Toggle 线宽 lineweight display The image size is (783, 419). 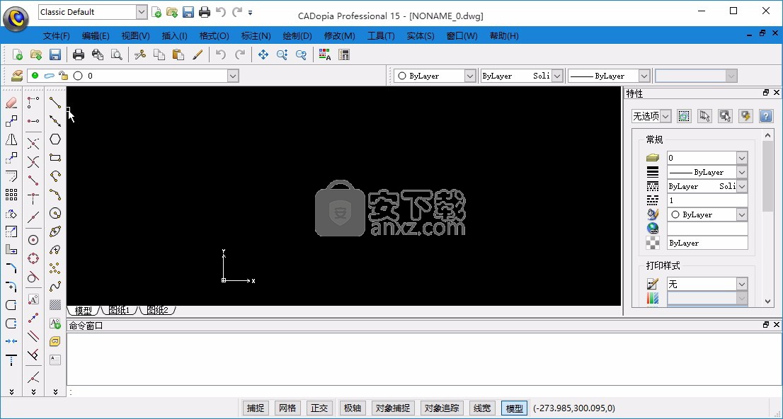(x=482, y=408)
